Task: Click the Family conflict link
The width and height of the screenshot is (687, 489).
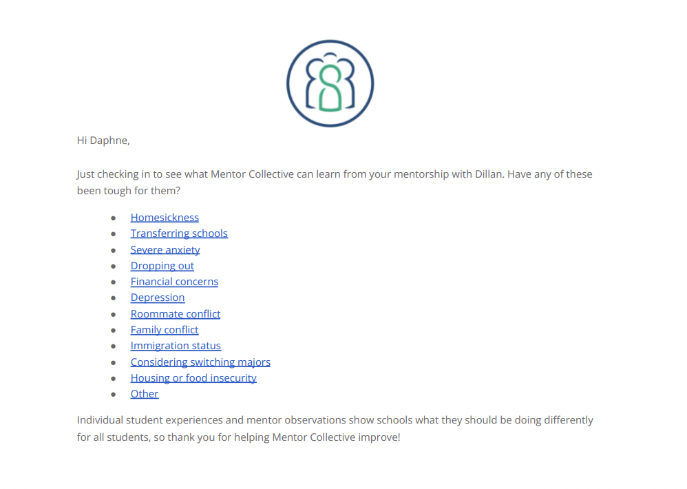Action: pyautogui.click(x=165, y=330)
